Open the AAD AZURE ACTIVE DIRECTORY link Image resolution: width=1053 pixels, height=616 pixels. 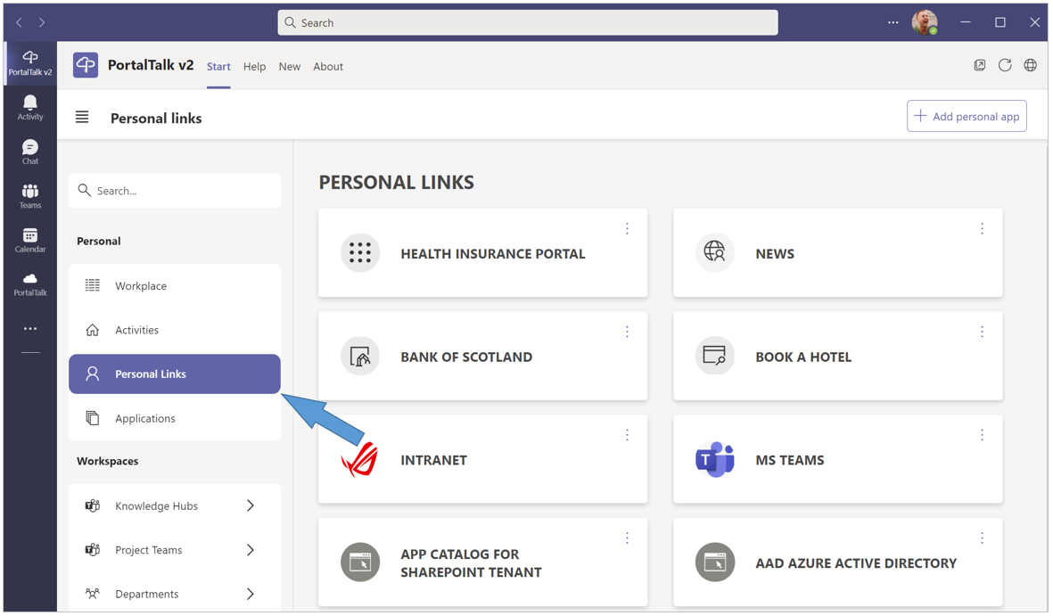pyautogui.click(x=856, y=563)
